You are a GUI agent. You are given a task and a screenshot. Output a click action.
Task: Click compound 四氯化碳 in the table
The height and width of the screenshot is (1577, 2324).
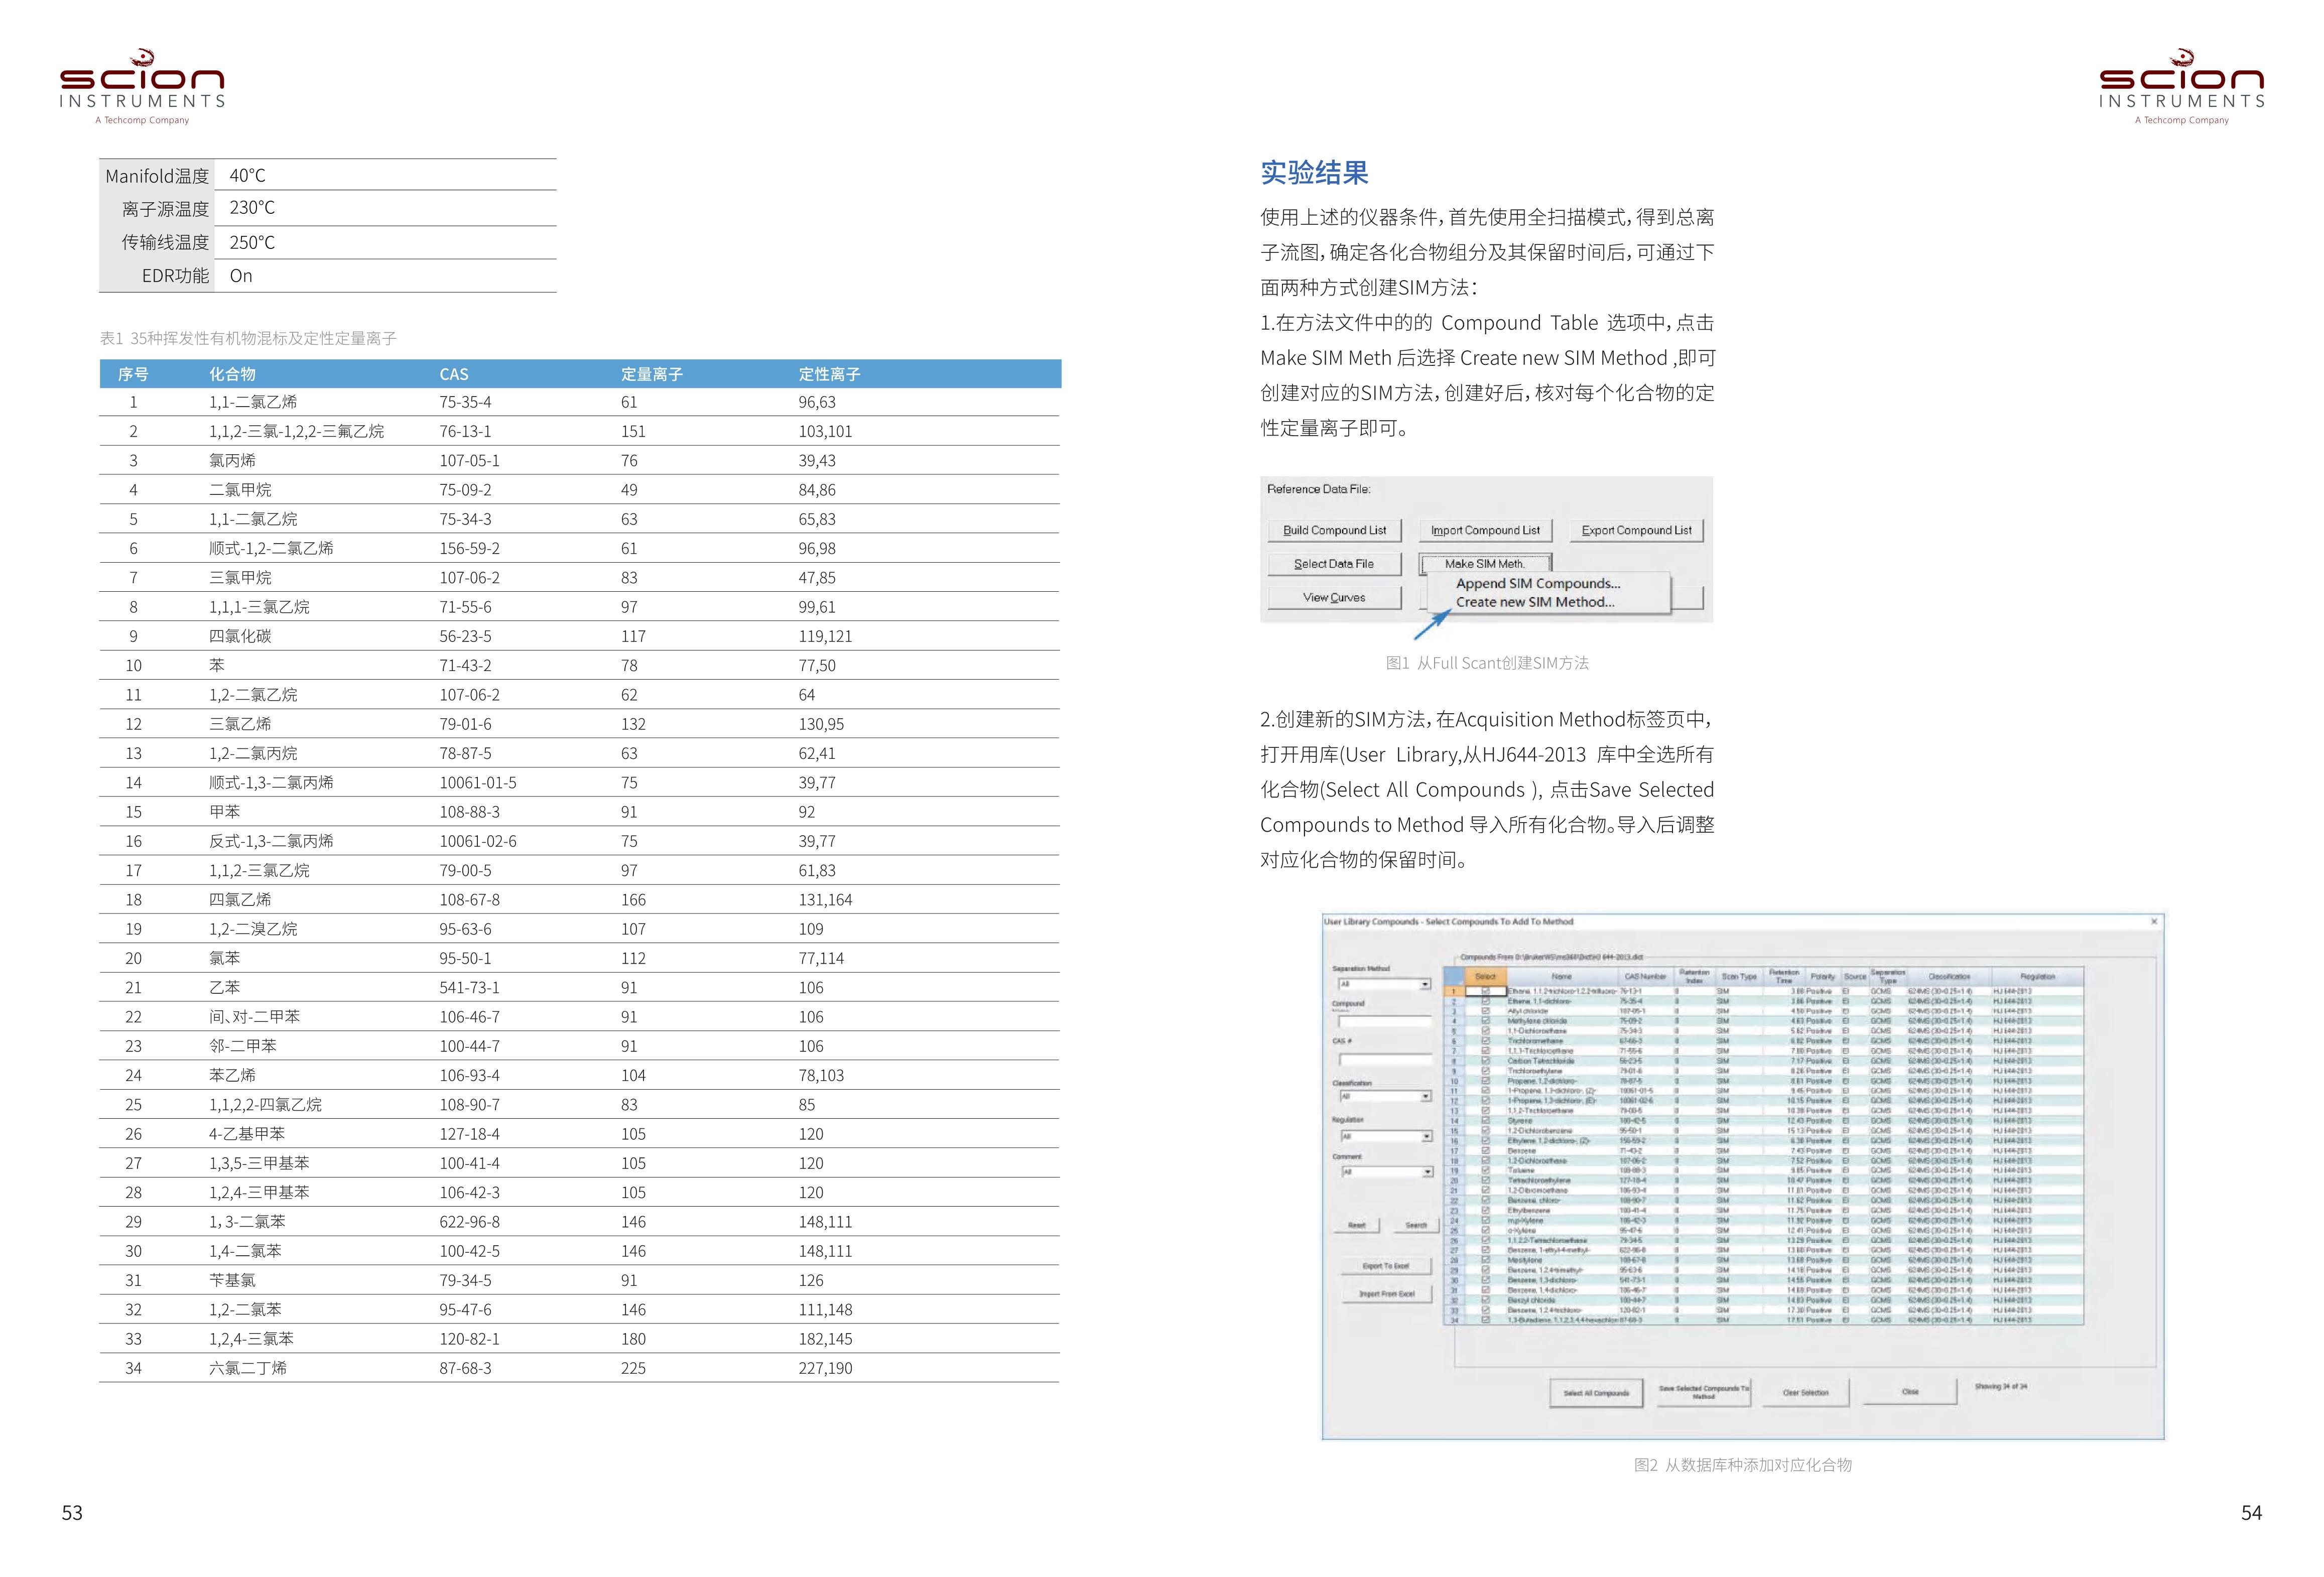point(240,636)
